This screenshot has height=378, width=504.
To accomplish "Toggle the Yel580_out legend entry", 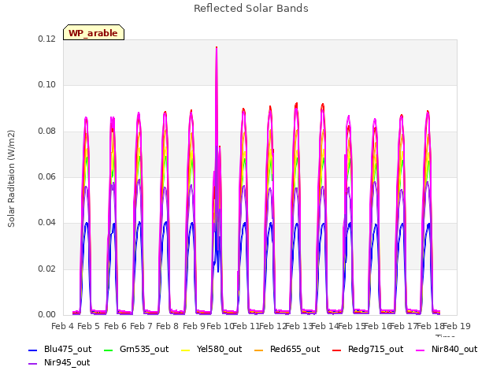I will point(211,349).
